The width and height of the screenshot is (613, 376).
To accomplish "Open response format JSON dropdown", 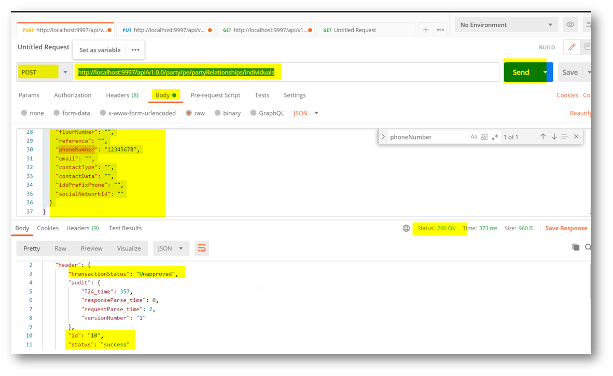I will point(171,248).
